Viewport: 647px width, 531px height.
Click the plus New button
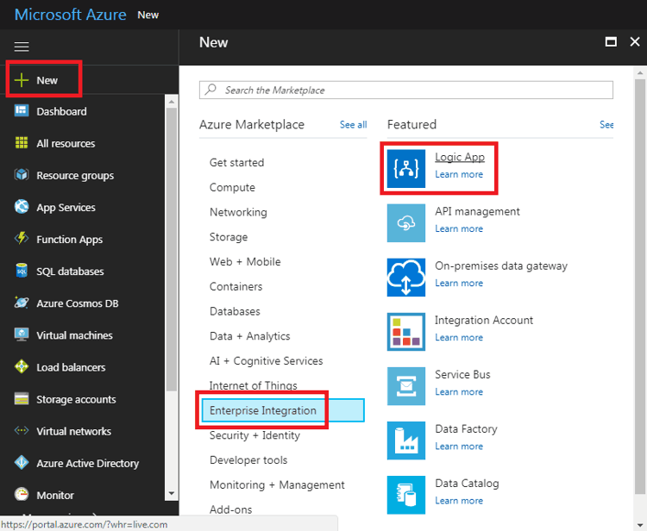click(43, 80)
